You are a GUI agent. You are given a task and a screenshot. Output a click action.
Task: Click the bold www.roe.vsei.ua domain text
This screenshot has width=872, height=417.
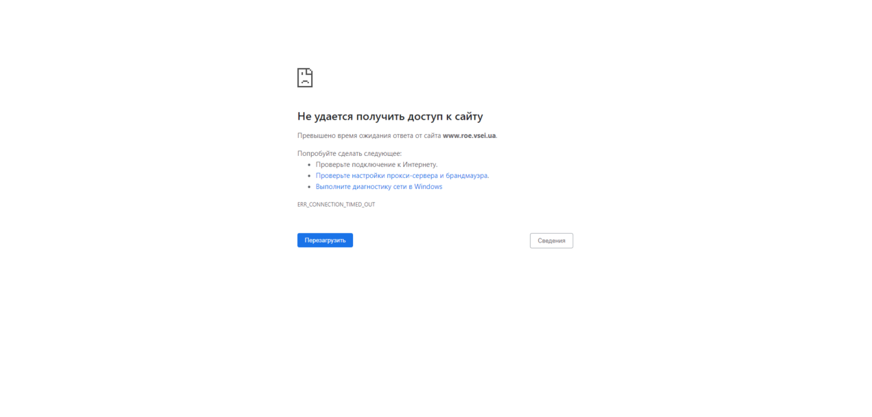(x=469, y=135)
